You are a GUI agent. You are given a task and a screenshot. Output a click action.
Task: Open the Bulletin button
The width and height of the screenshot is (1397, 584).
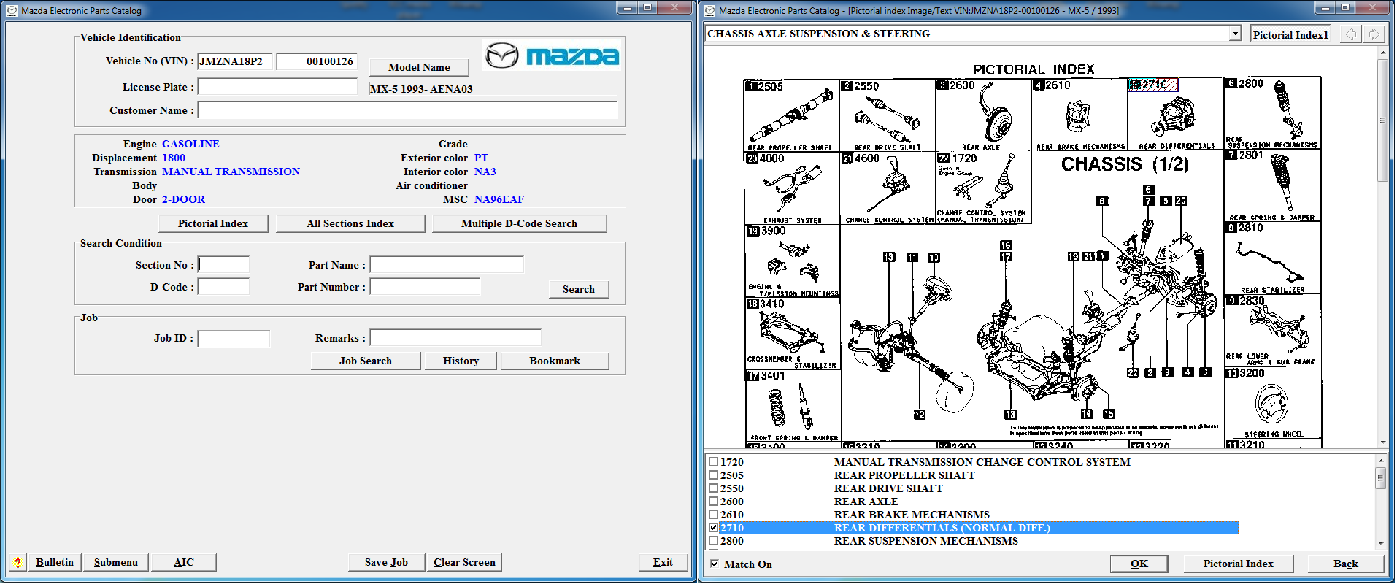pos(55,562)
